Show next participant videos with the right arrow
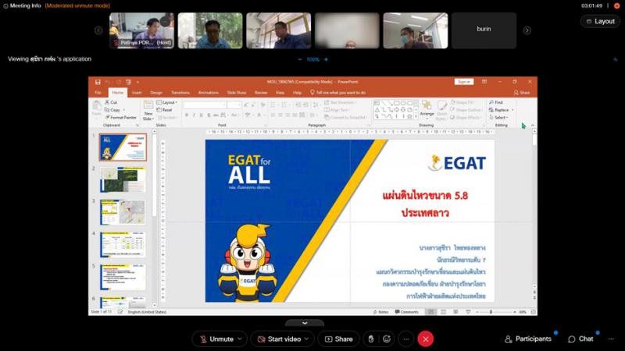The width and height of the screenshot is (625, 351). pyautogui.click(x=527, y=30)
